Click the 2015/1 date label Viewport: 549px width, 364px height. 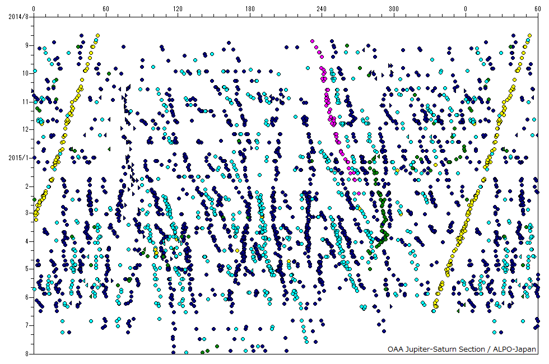(18, 158)
